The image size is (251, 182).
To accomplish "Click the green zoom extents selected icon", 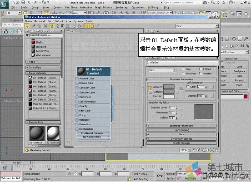I will [212, 150].
